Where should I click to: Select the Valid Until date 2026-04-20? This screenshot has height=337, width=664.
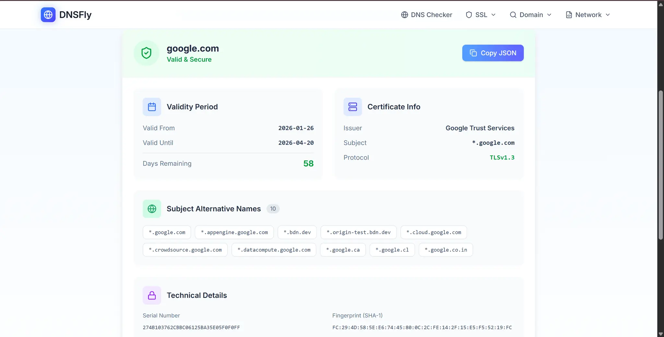pyautogui.click(x=296, y=142)
